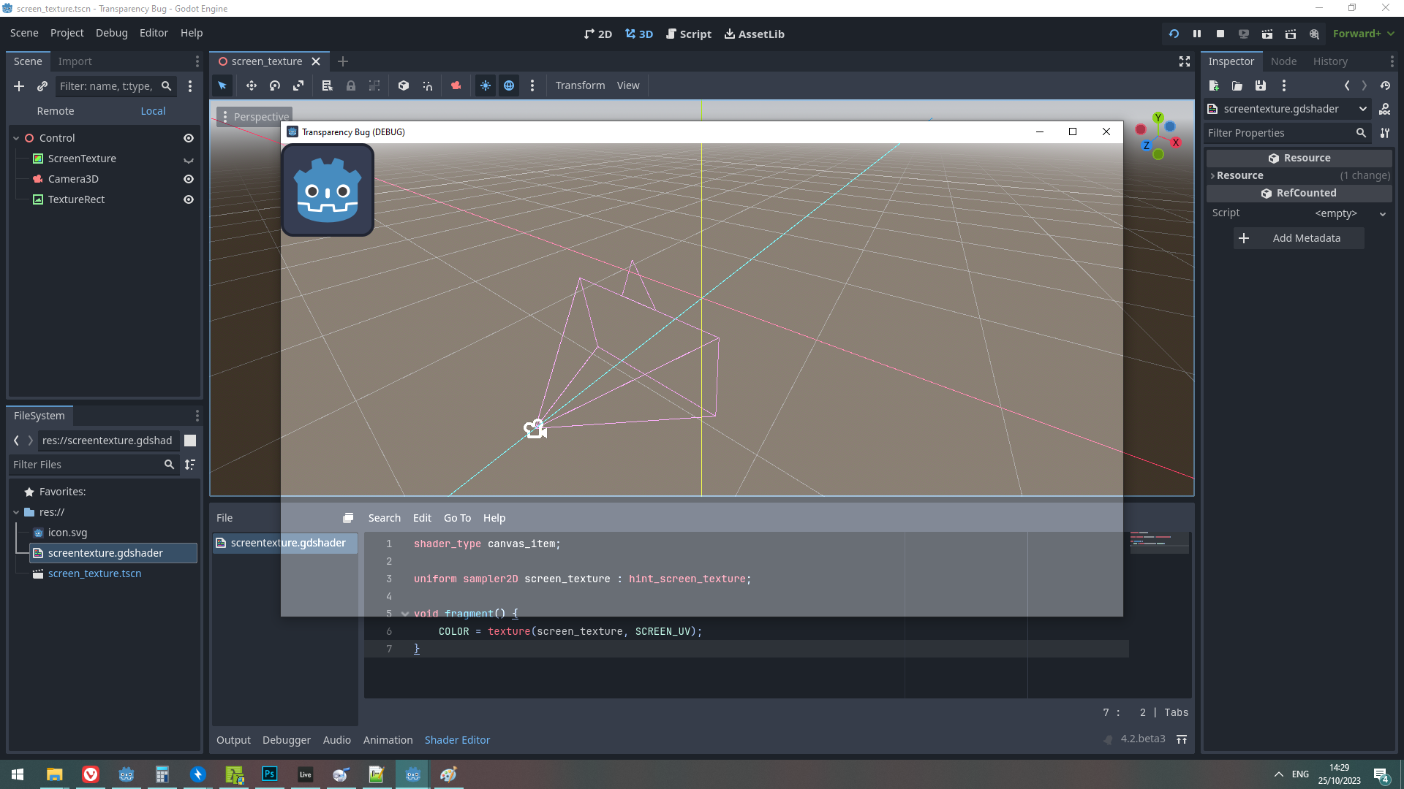Select the Move tool in the 3D toolbar
Viewport: 1404px width, 789px height.
(251, 85)
